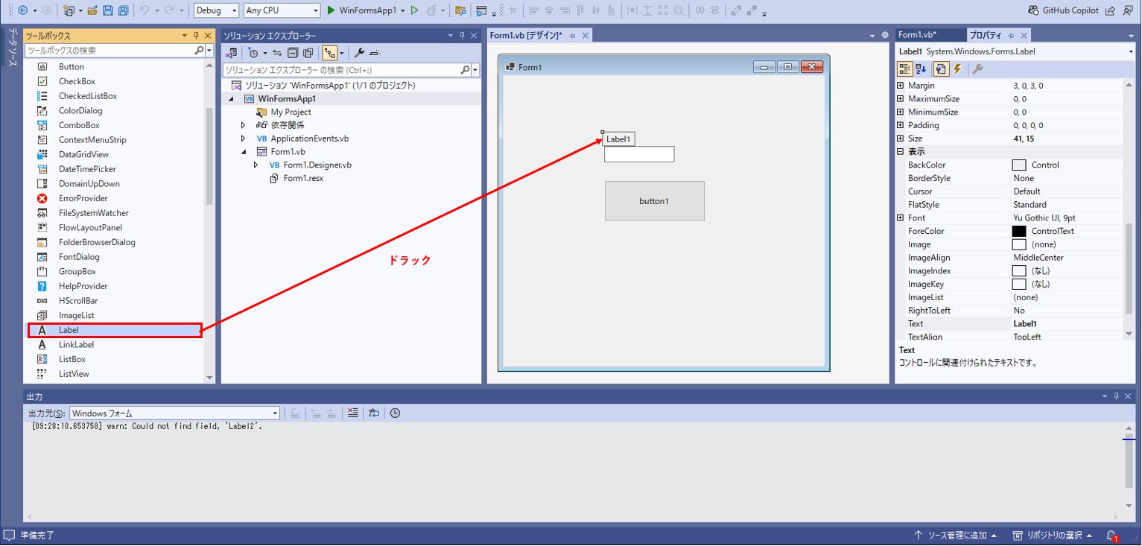Click button1 on the form designer

[654, 201]
